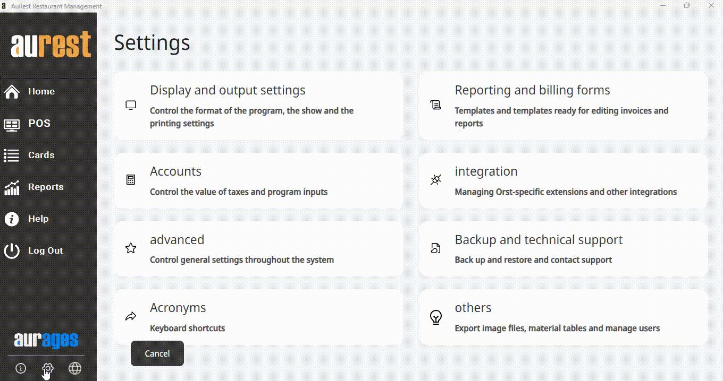
Task: Open the Help sidebar item
Action: click(38, 219)
